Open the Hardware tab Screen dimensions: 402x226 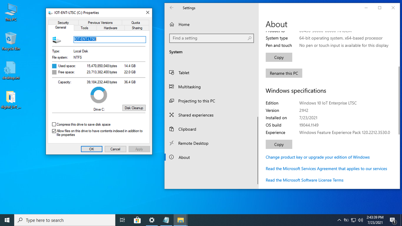(111, 28)
